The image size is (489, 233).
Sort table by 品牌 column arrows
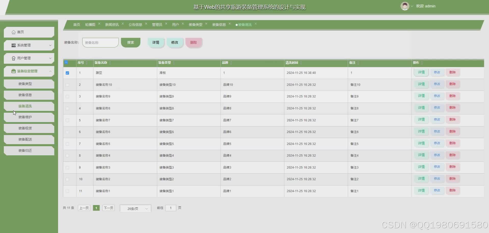tap(231, 63)
